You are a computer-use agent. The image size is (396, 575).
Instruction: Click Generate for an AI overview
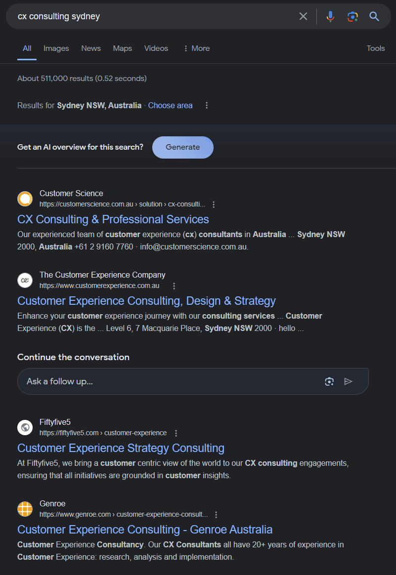[182, 147]
